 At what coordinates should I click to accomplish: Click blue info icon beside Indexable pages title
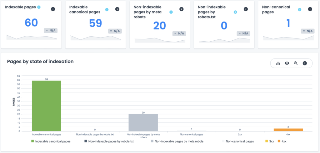[39, 7]
